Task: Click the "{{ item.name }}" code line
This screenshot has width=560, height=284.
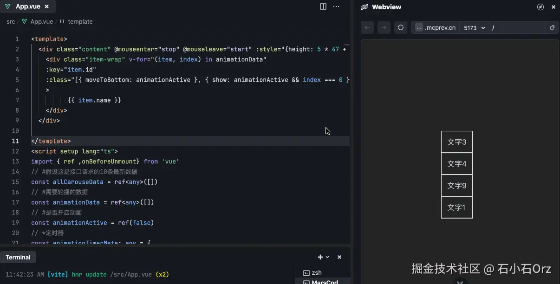Action: [x=95, y=100]
